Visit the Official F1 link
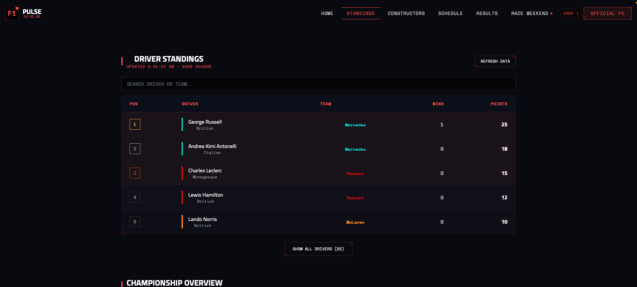The width and height of the screenshot is (637, 287). coord(607,13)
